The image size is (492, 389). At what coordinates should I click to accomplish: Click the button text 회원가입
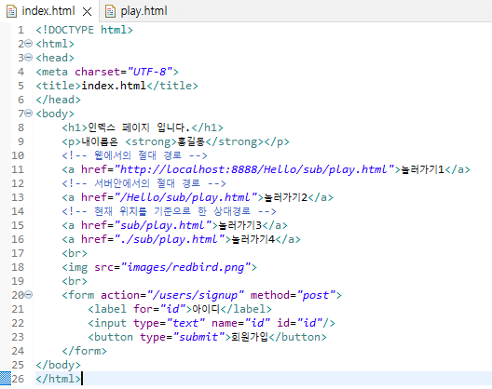click(x=250, y=337)
